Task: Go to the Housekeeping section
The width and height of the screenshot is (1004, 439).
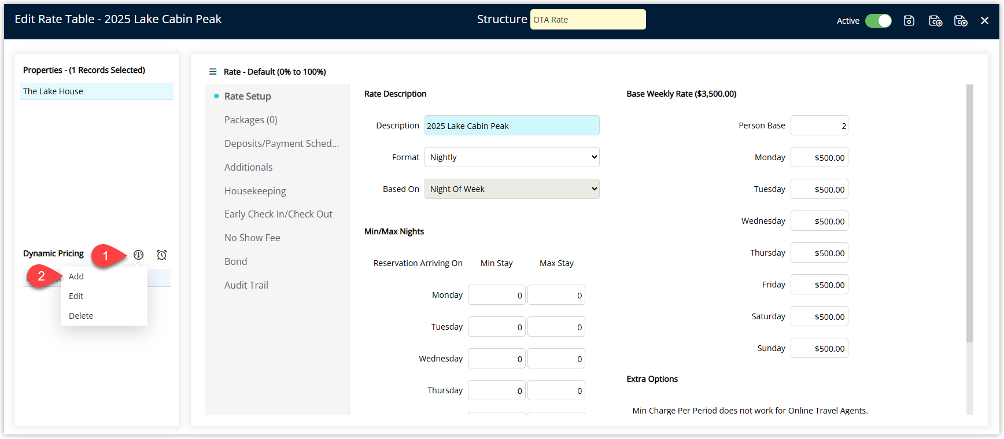Action: pyautogui.click(x=255, y=191)
